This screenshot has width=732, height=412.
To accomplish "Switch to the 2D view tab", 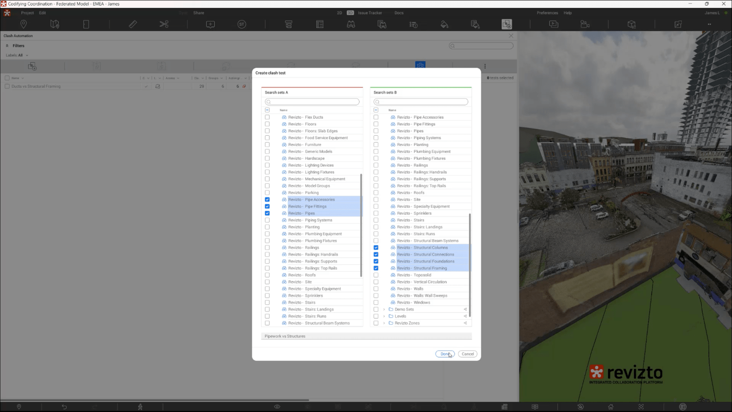I will pos(339,13).
